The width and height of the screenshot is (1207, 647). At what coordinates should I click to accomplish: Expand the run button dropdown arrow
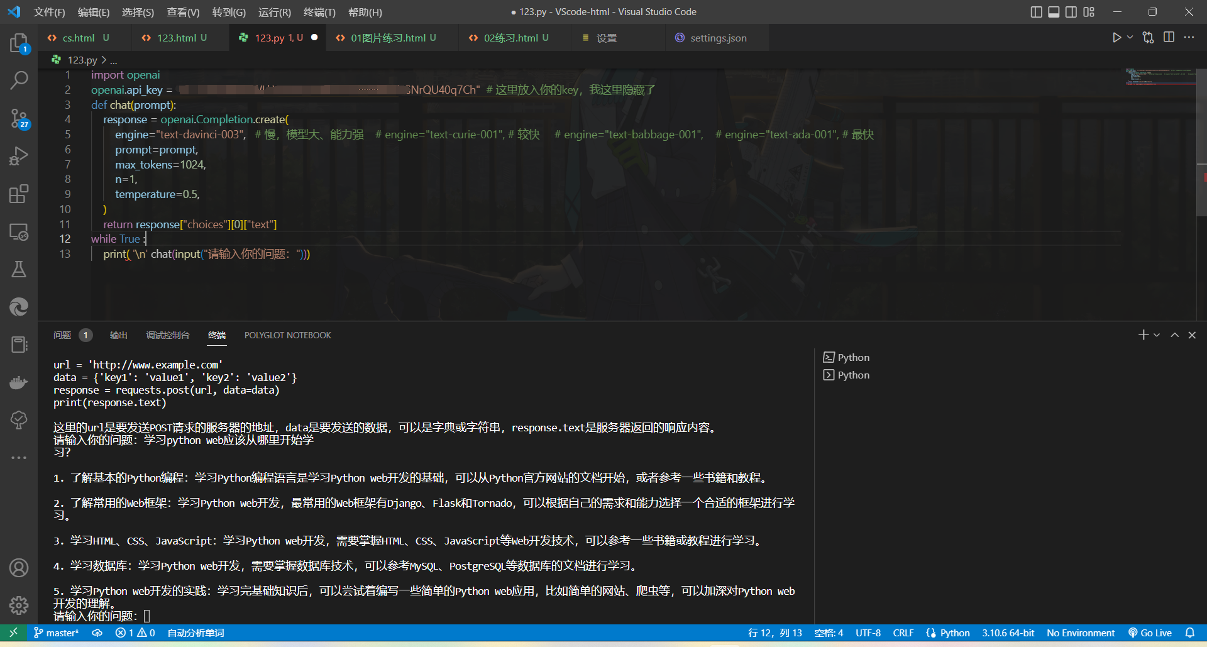pos(1130,38)
